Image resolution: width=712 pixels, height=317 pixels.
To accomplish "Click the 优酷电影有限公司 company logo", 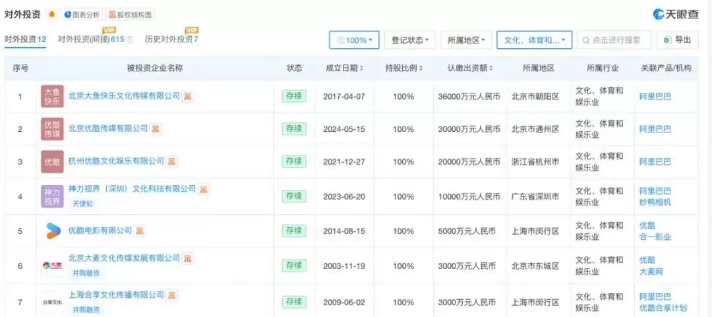I will 53,231.
